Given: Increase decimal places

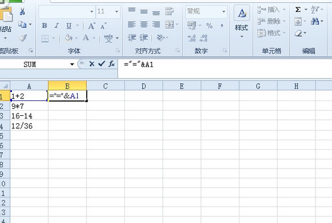Looking at the screenshot, I should tap(192, 39).
